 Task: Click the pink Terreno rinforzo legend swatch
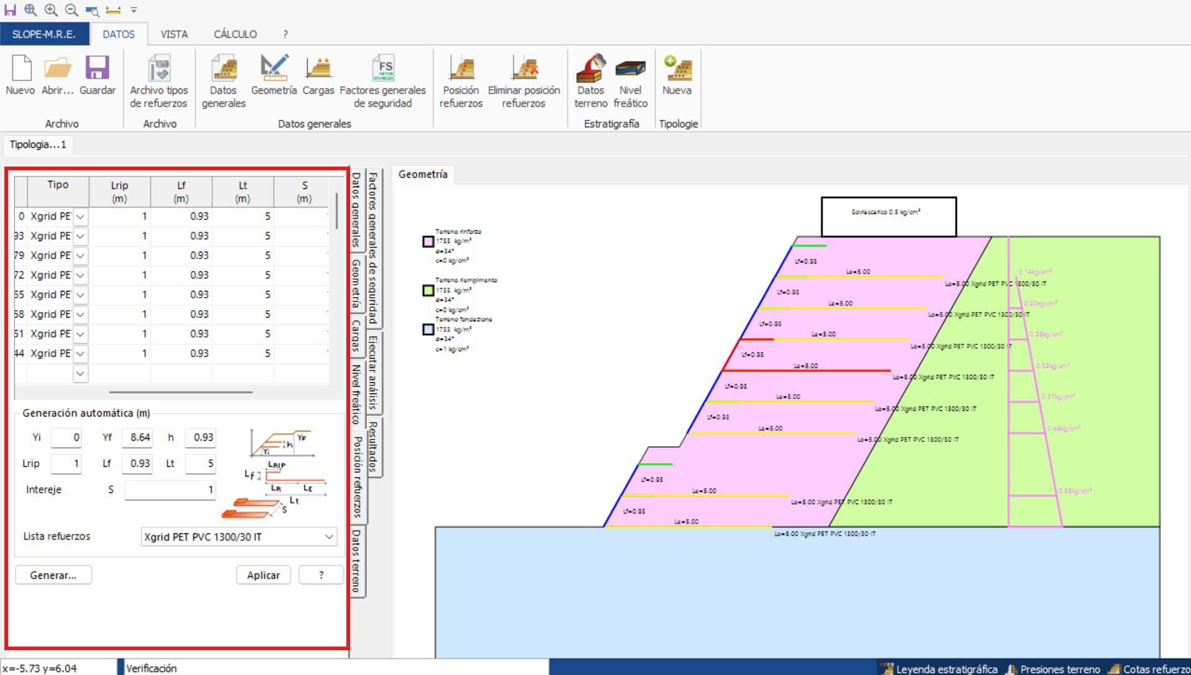(x=428, y=242)
